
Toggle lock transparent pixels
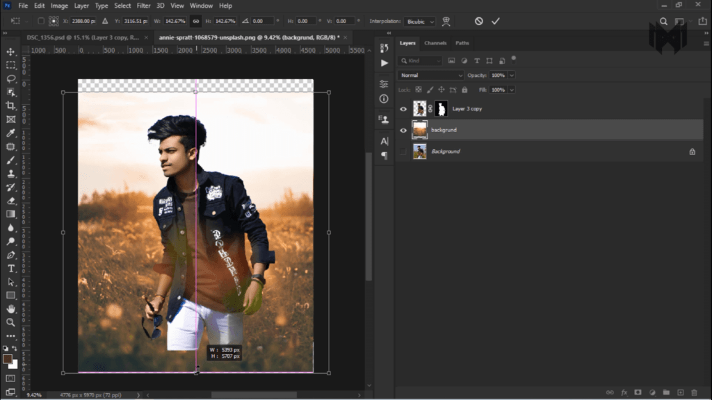pos(418,90)
